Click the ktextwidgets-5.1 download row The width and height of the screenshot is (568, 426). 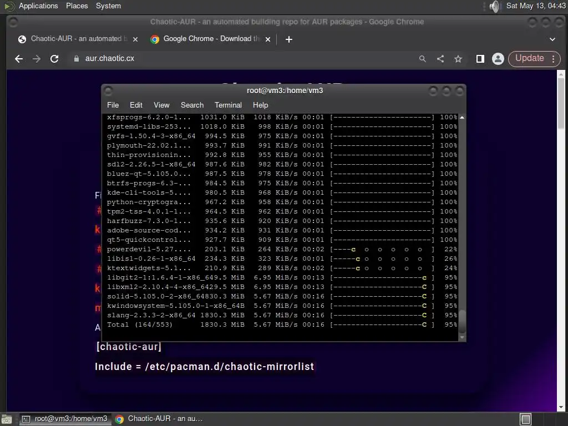pyautogui.click(x=282, y=268)
